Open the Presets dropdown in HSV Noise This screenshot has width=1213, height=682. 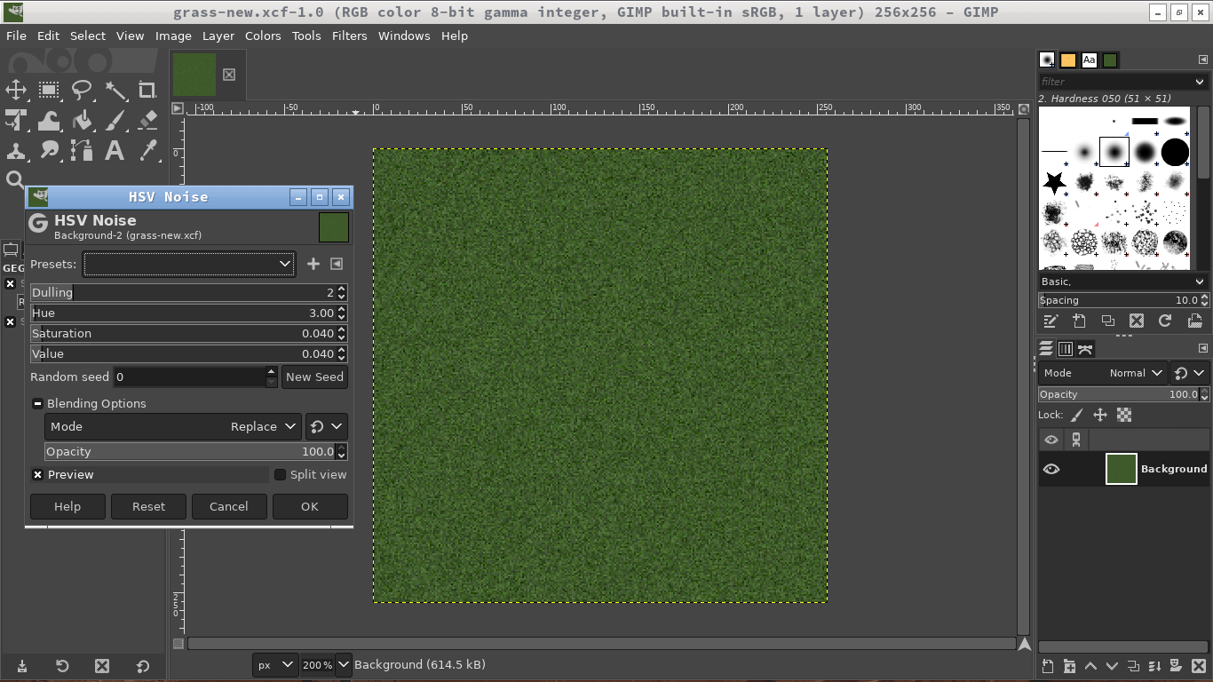coord(189,264)
